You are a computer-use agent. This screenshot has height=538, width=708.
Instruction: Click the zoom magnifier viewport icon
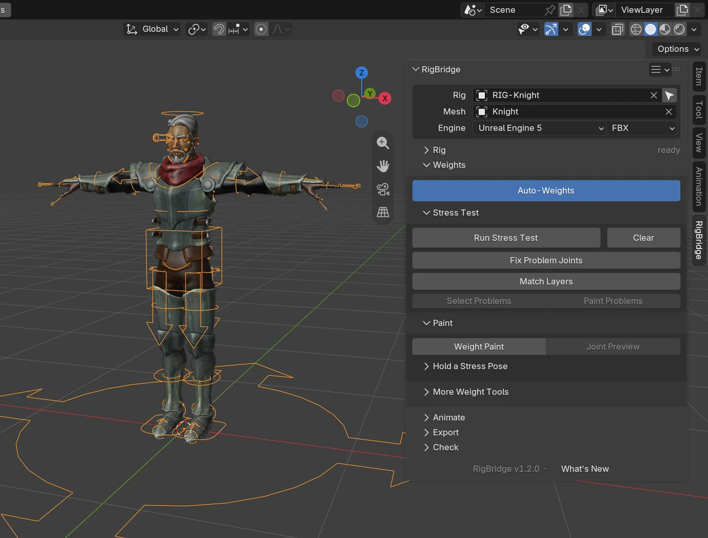click(383, 143)
